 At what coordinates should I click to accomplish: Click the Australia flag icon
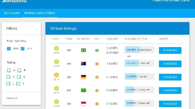click(83, 64)
